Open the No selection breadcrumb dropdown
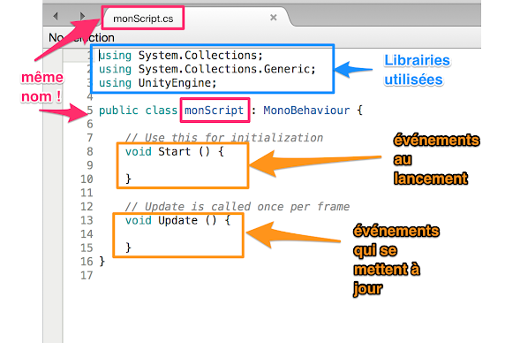 point(81,38)
